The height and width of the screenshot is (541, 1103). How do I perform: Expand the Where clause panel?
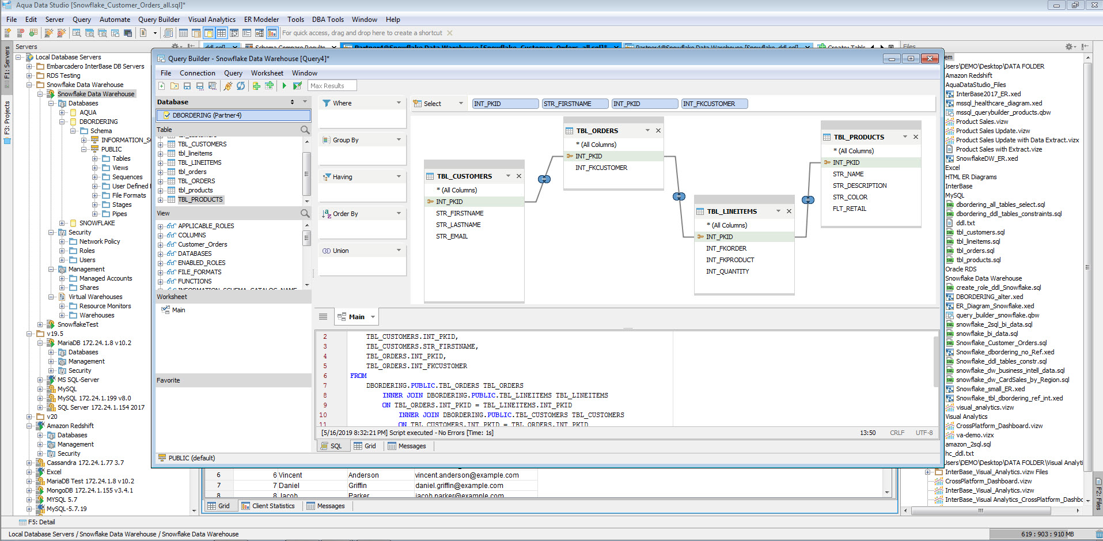[x=398, y=103]
